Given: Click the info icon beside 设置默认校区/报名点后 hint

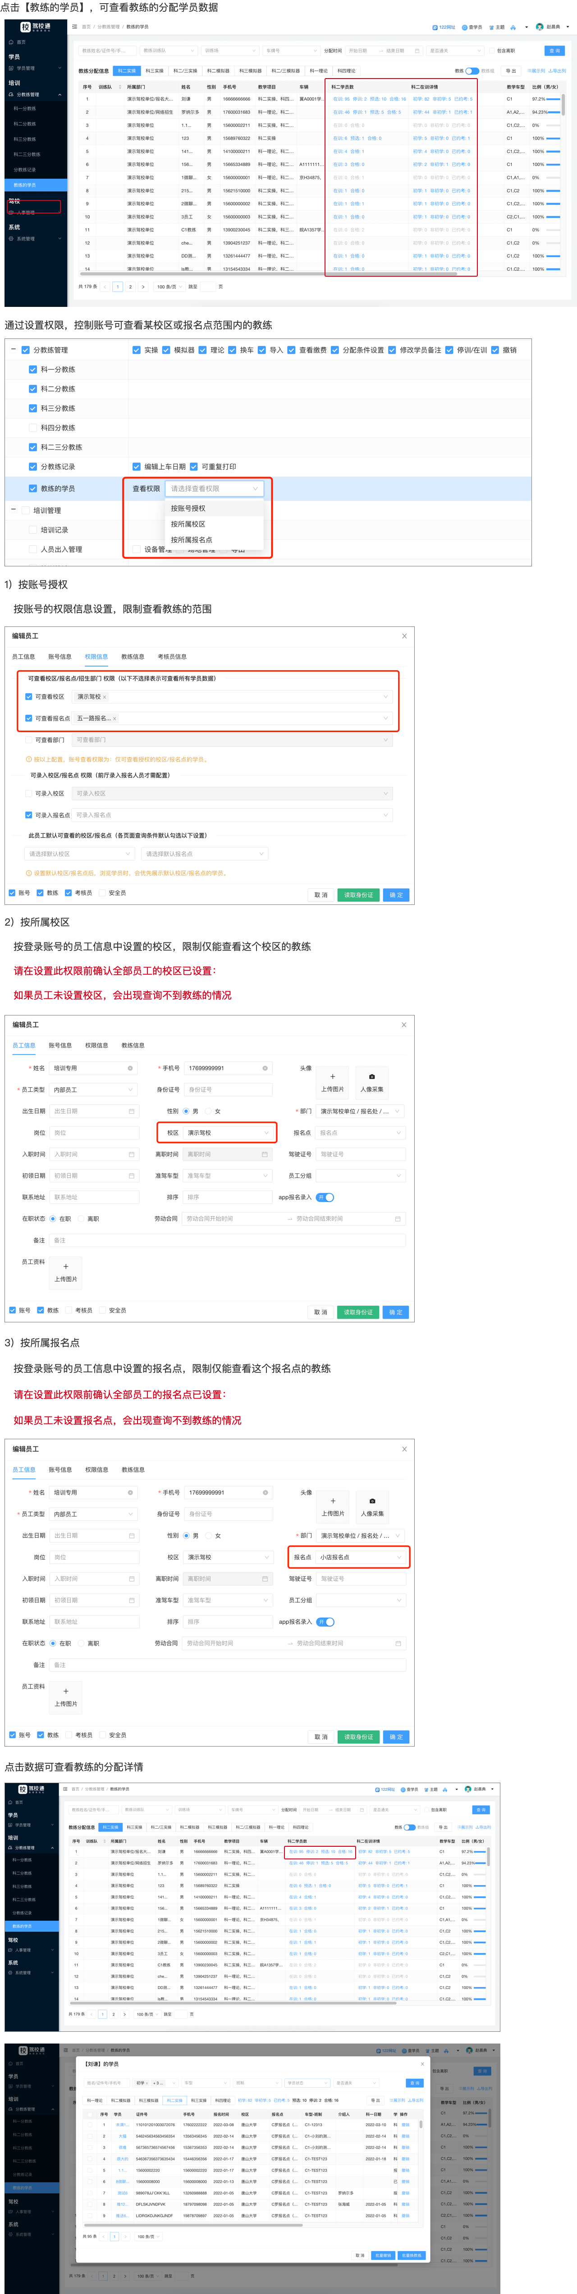Looking at the screenshot, I should click(28, 873).
